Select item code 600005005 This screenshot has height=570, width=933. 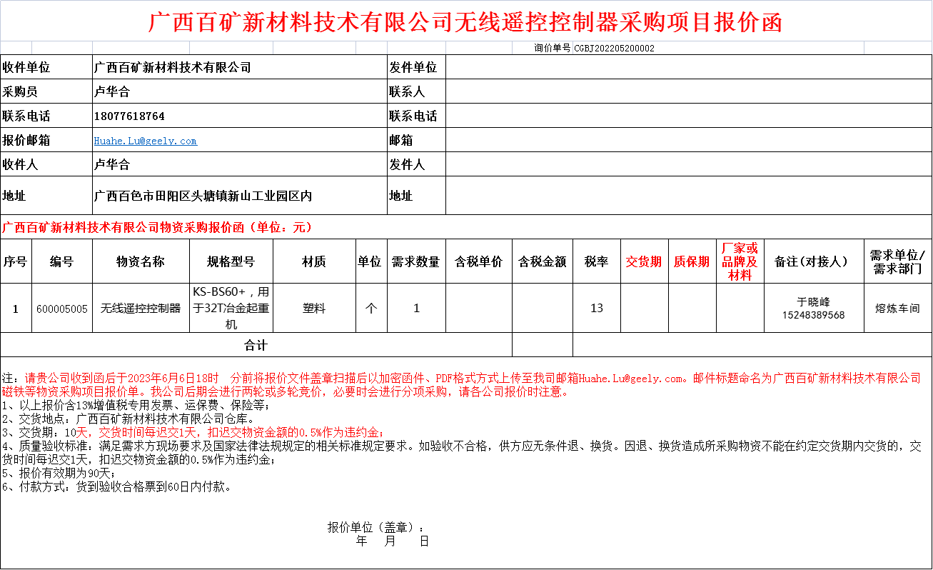(61, 309)
